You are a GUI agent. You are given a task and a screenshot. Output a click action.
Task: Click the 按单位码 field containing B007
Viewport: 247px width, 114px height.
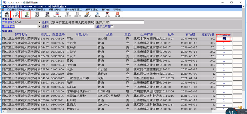(26, 23)
